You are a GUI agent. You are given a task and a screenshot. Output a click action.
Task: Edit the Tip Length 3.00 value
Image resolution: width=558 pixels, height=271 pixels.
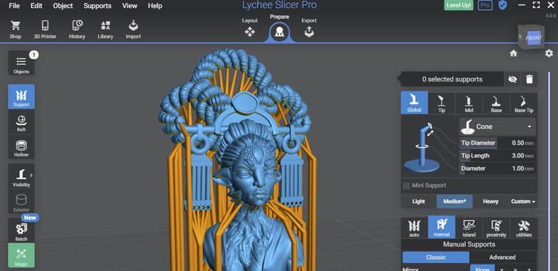click(518, 156)
